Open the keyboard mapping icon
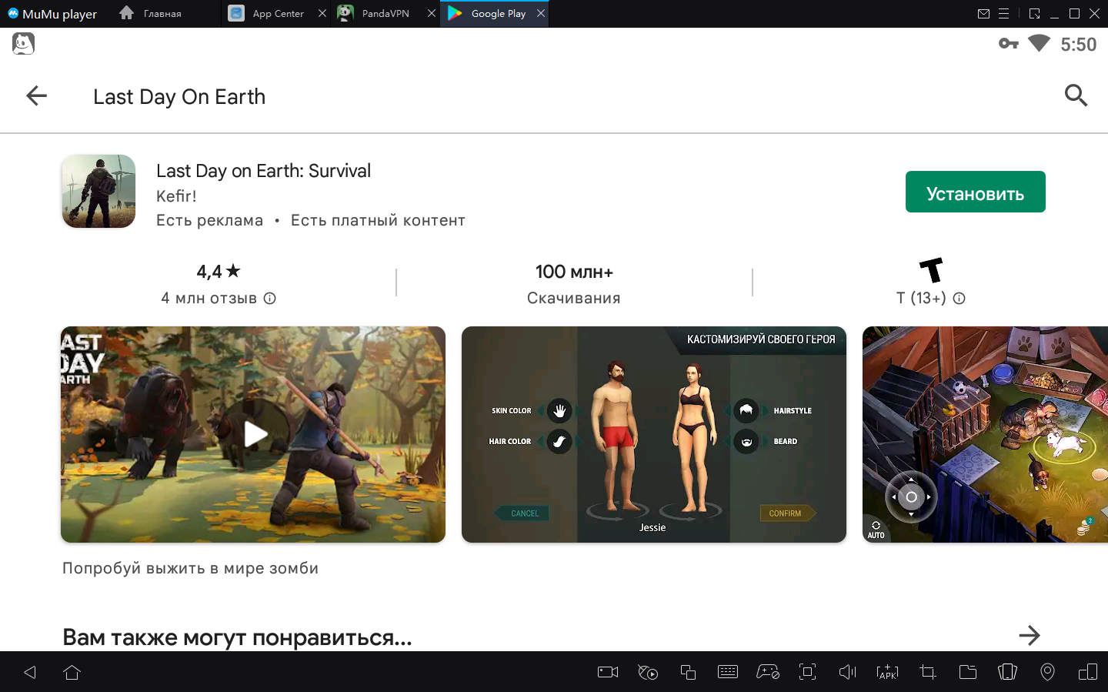 tap(727, 672)
